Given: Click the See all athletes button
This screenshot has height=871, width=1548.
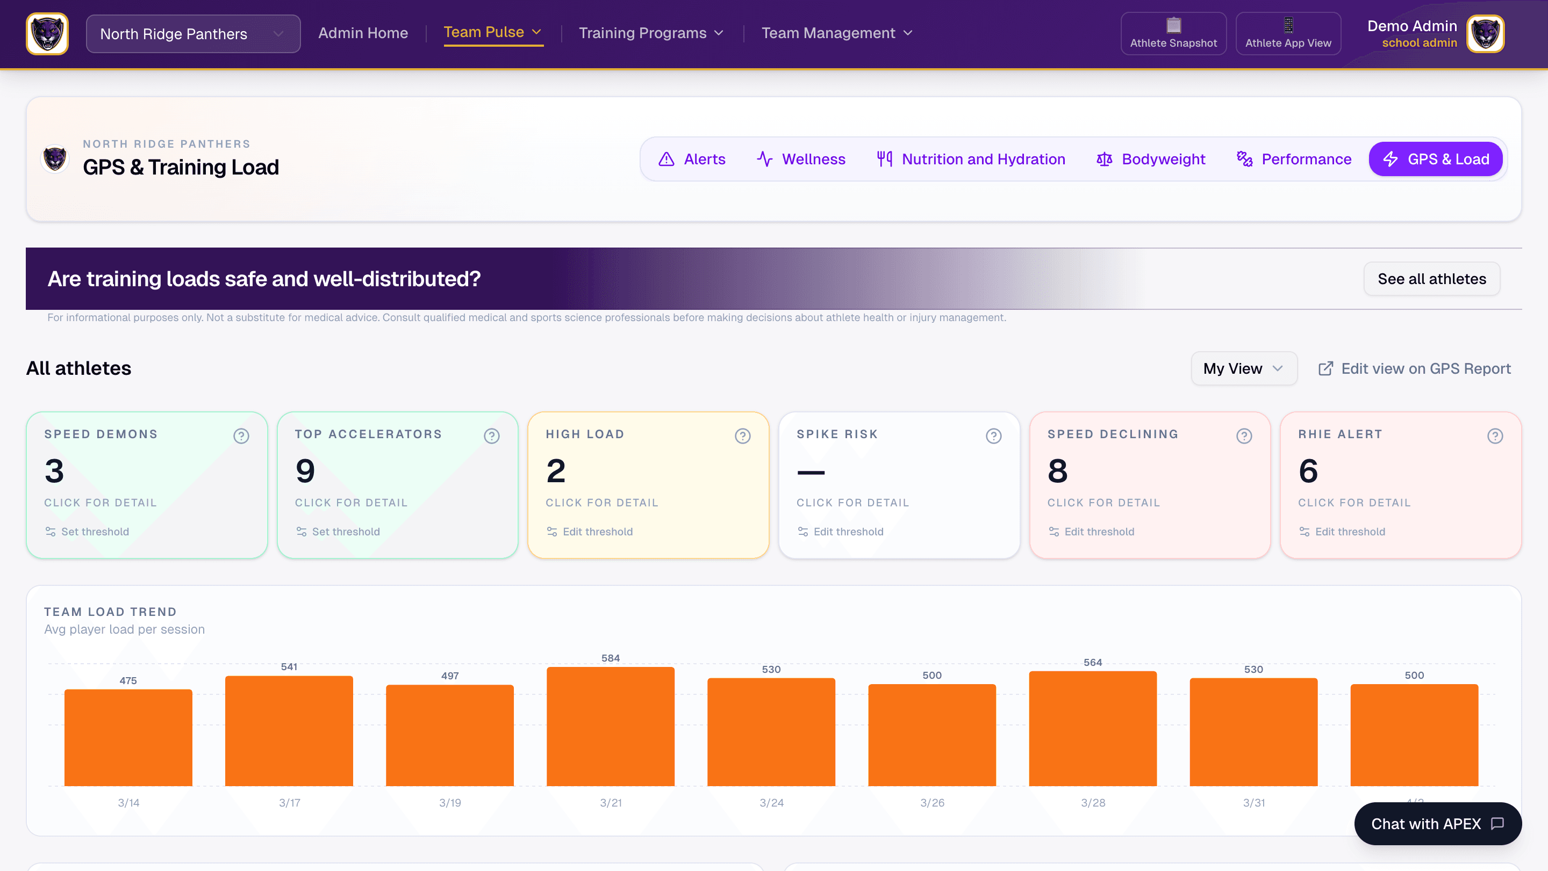Looking at the screenshot, I should click(x=1431, y=279).
